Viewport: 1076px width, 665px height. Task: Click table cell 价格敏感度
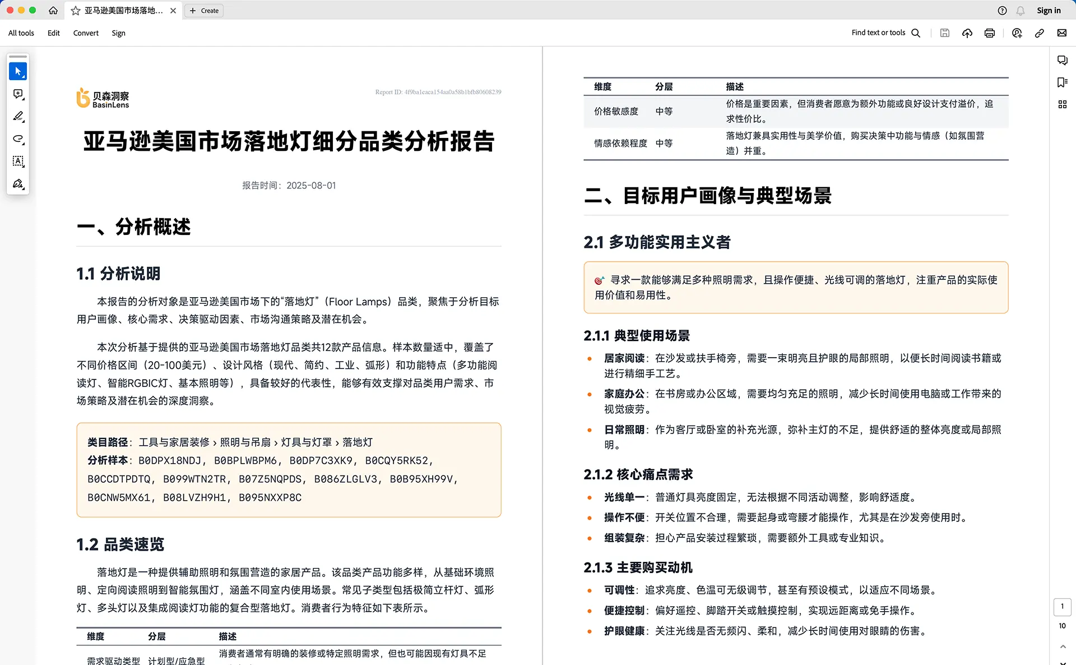(616, 112)
